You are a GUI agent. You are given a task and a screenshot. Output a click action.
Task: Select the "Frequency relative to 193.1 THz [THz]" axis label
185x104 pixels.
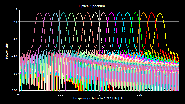[x=99, y=98]
